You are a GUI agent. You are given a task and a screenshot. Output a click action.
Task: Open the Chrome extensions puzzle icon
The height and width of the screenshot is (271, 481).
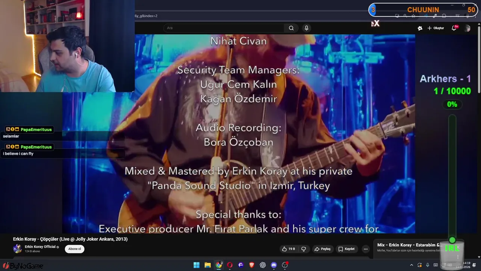(444, 16)
